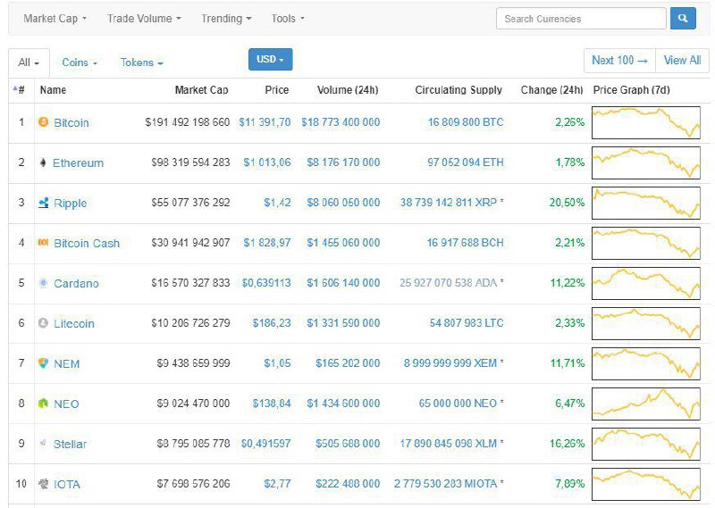Image resolution: width=715 pixels, height=508 pixels.
Task: Sort by Change (24h) column header
Action: (x=551, y=90)
